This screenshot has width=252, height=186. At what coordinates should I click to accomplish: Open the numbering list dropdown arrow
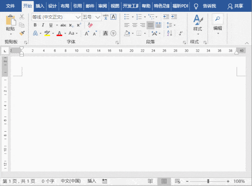tap(145, 17)
